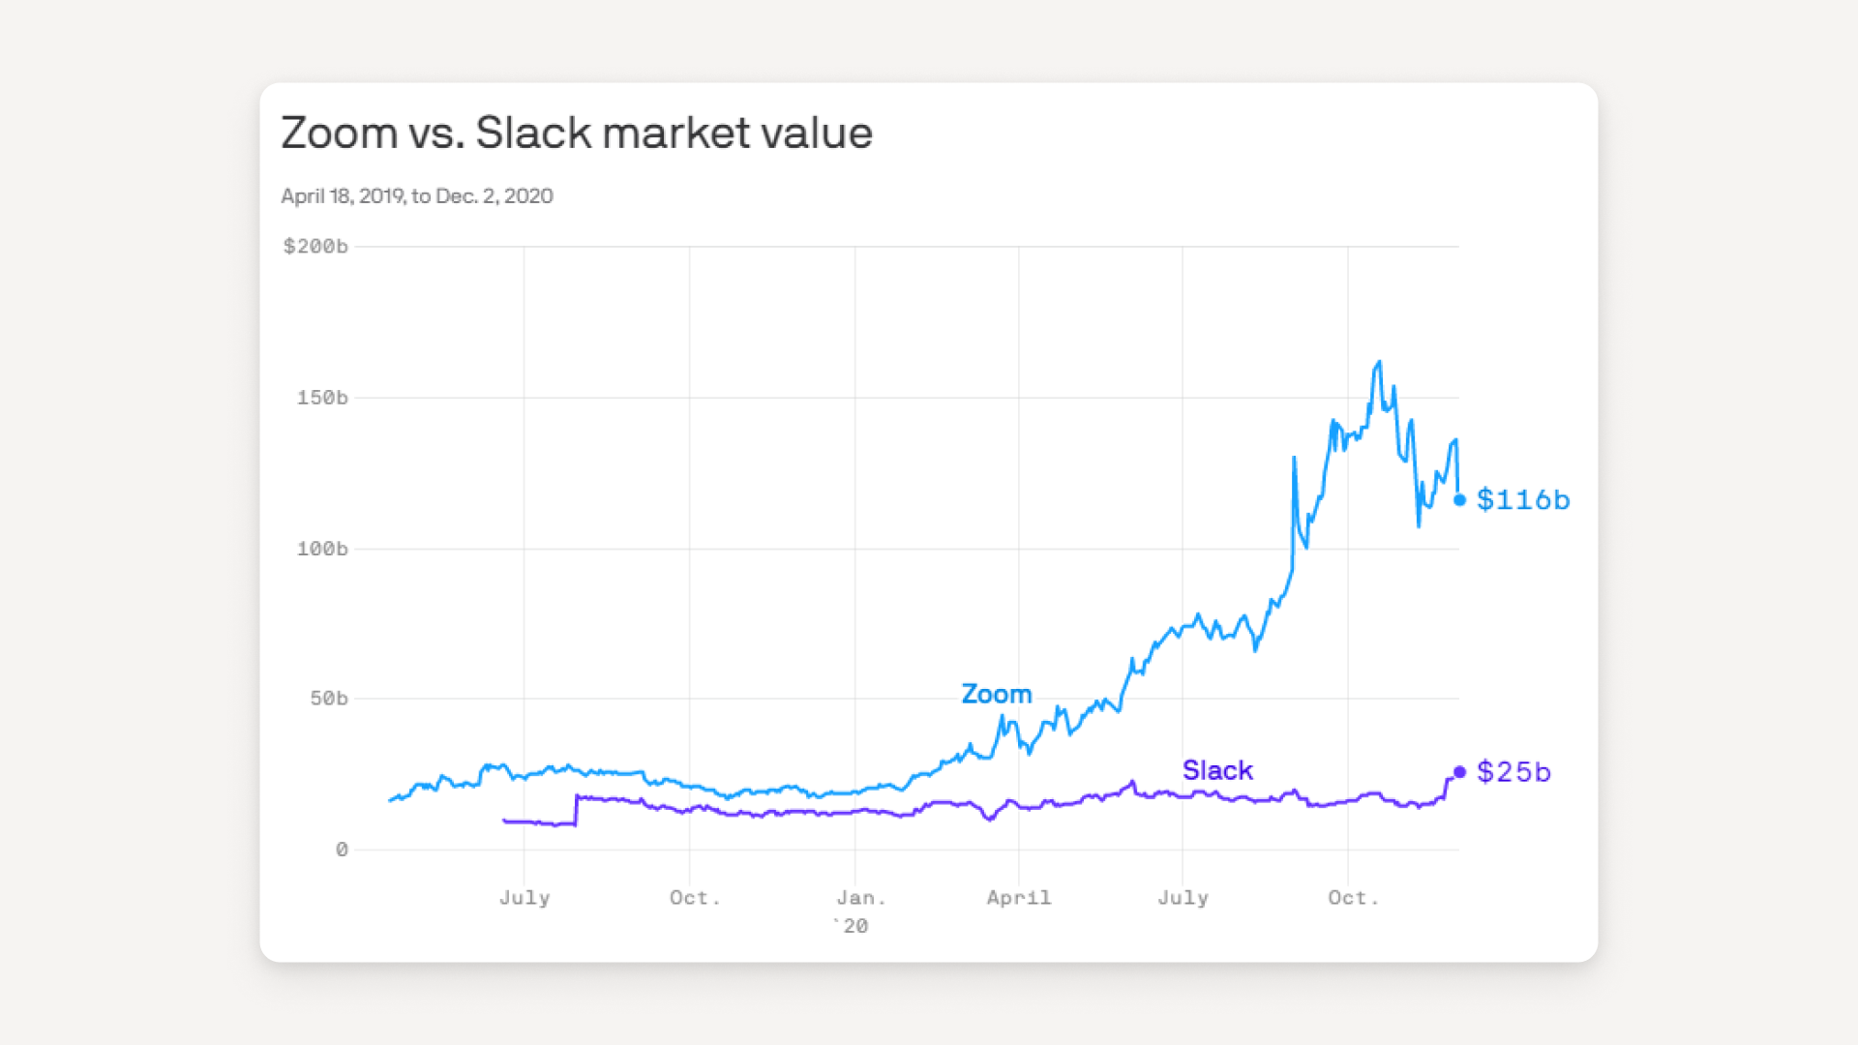The height and width of the screenshot is (1045, 1858).
Task: Click the chart title 'Zoom vs. Slack market value'
Action: (x=577, y=133)
